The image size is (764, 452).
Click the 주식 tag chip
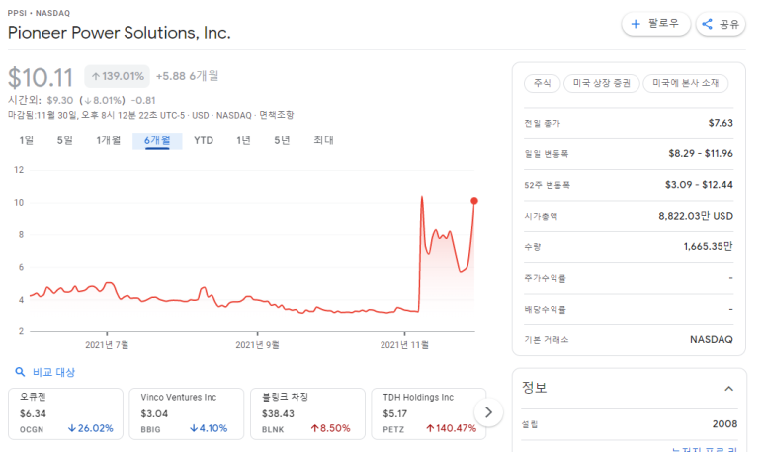click(543, 83)
